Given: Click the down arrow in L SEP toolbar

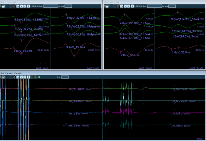Looking at the screenshot, I should [125, 6].
